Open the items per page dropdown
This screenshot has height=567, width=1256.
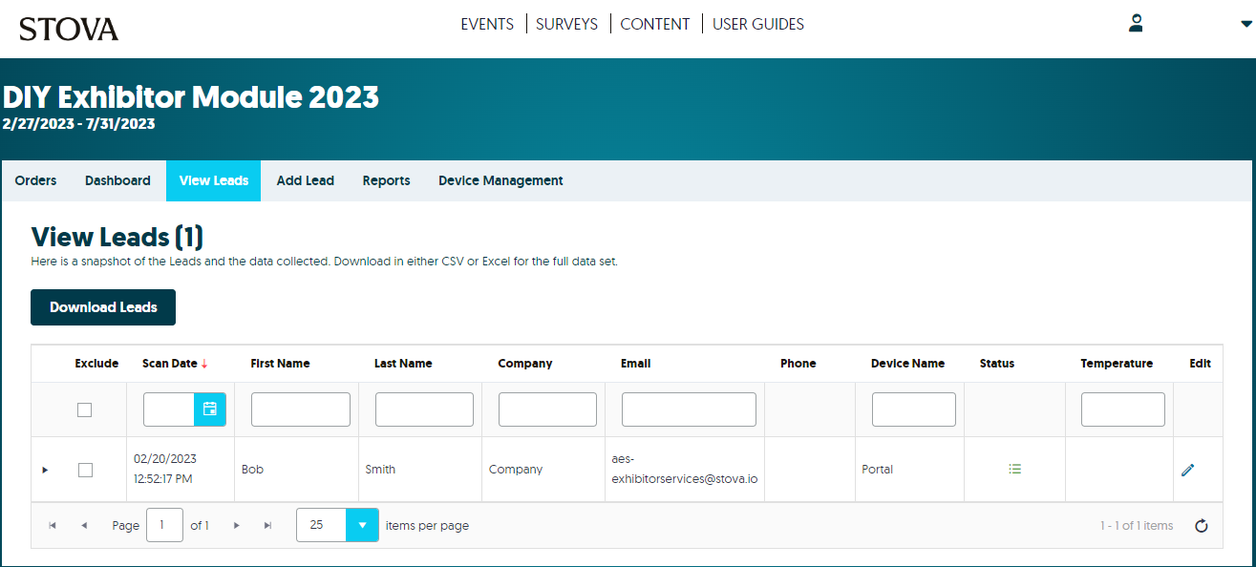(x=362, y=525)
